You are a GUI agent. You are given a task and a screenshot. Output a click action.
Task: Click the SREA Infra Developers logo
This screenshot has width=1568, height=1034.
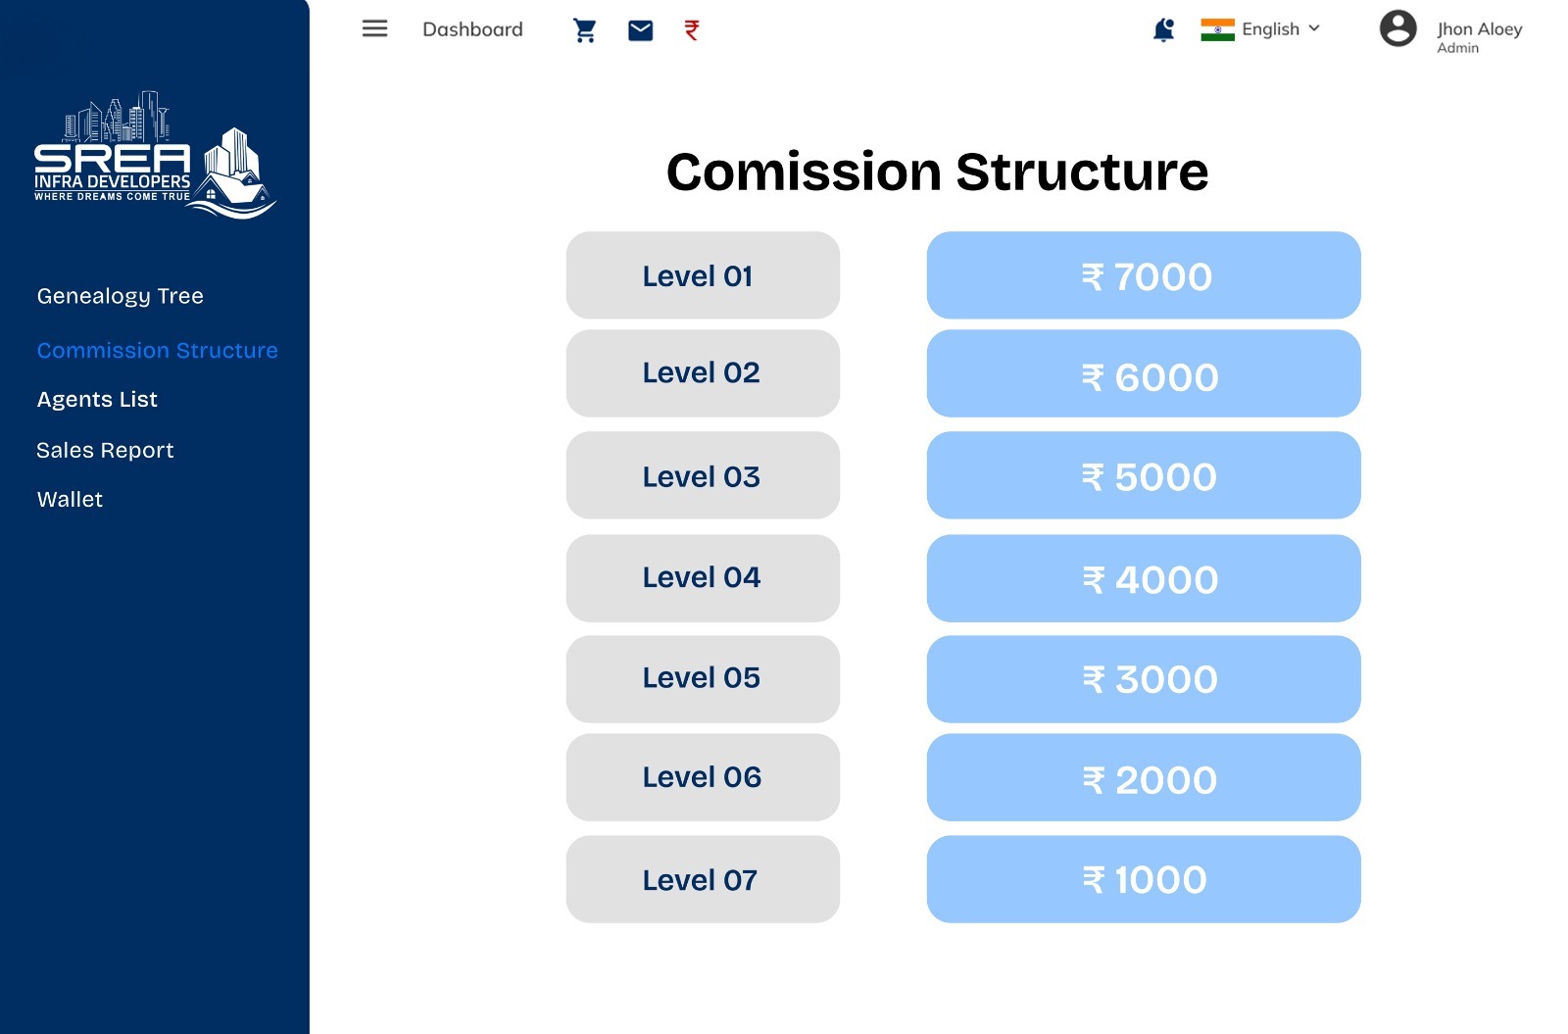[x=155, y=154]
